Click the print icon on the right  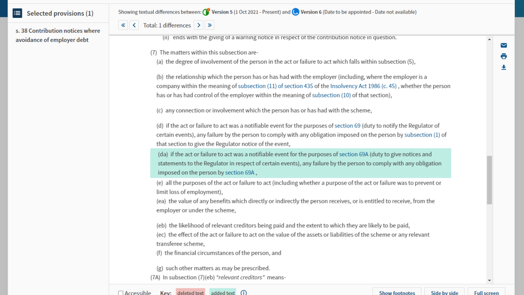[x=503, y=56]
